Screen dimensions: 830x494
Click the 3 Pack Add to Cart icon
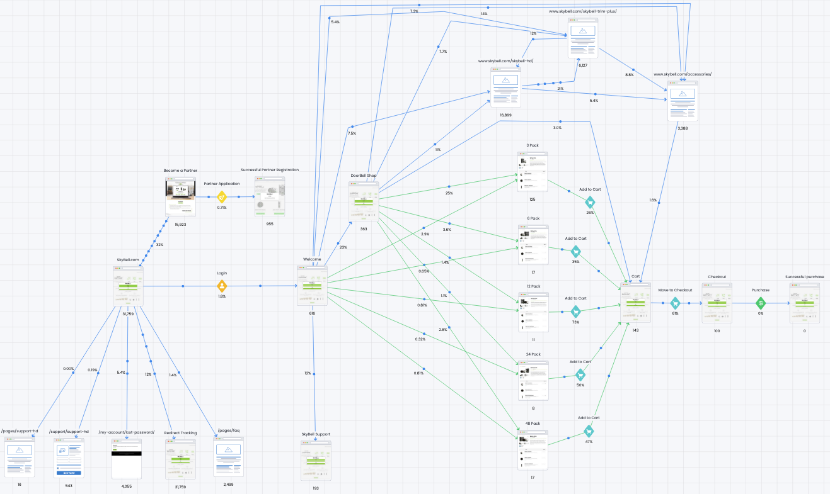pyautogui.click(x=590, y=202)
